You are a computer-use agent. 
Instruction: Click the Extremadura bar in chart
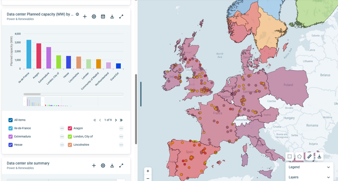pos(49,58)
